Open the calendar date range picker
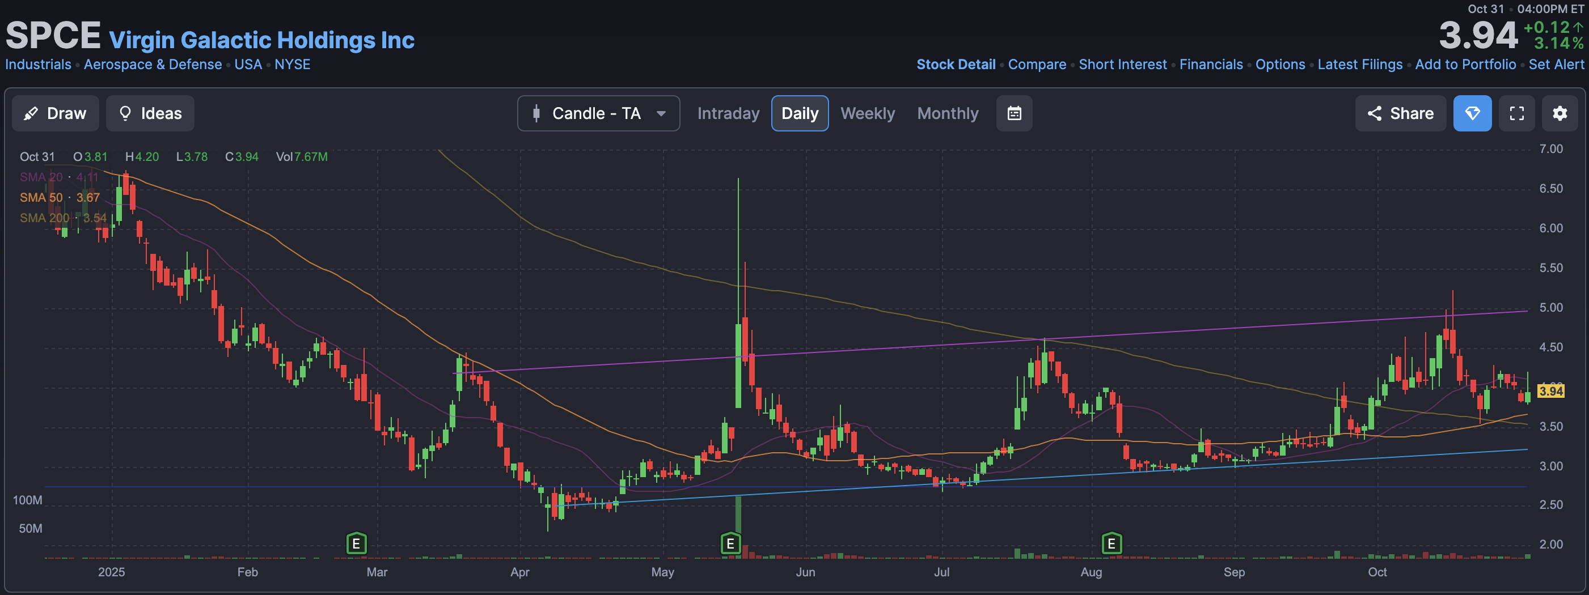 click(1014, 113)
